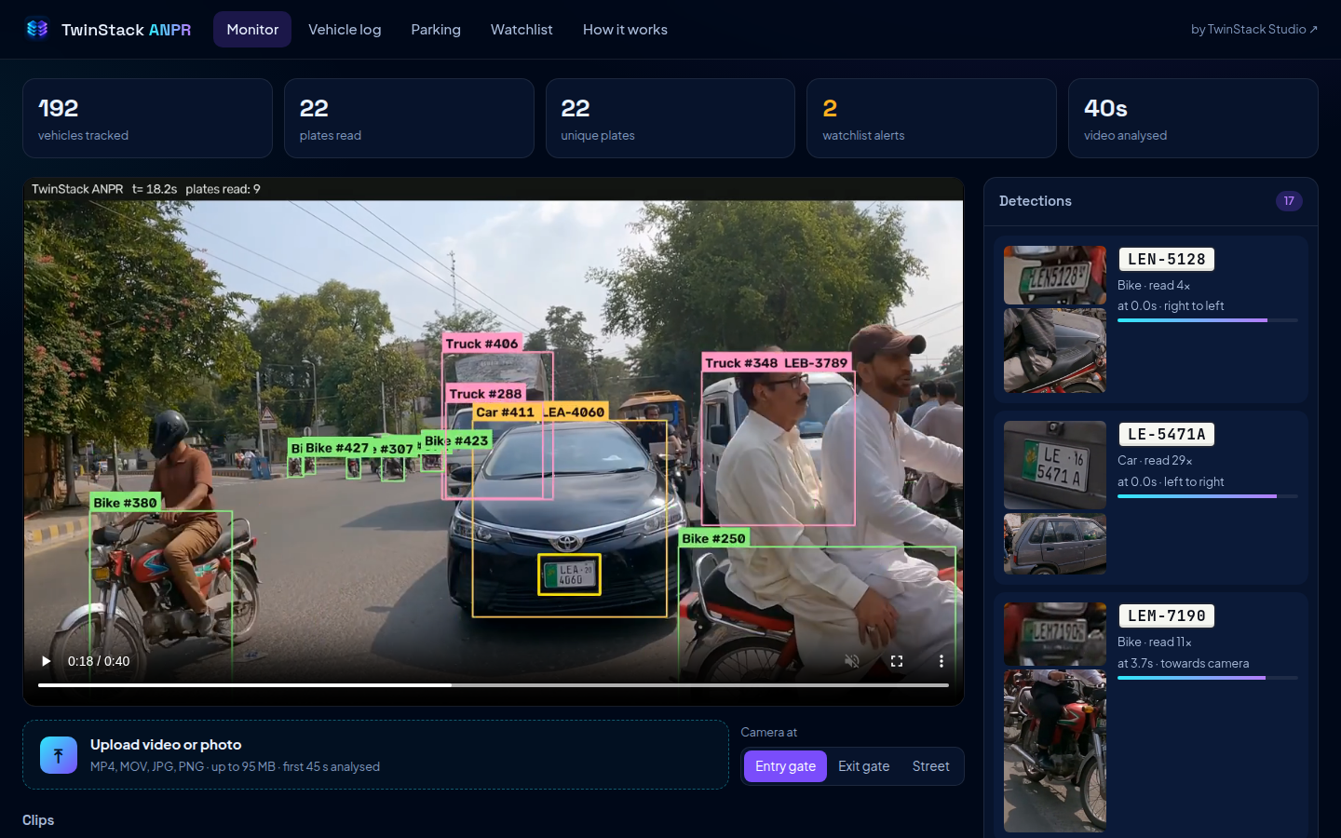
Task: Unmute the video using the speaker icon
Action: 851,661
